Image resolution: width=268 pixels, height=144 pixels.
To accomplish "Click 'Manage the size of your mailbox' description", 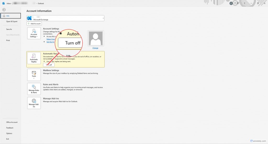I will 71,73.
